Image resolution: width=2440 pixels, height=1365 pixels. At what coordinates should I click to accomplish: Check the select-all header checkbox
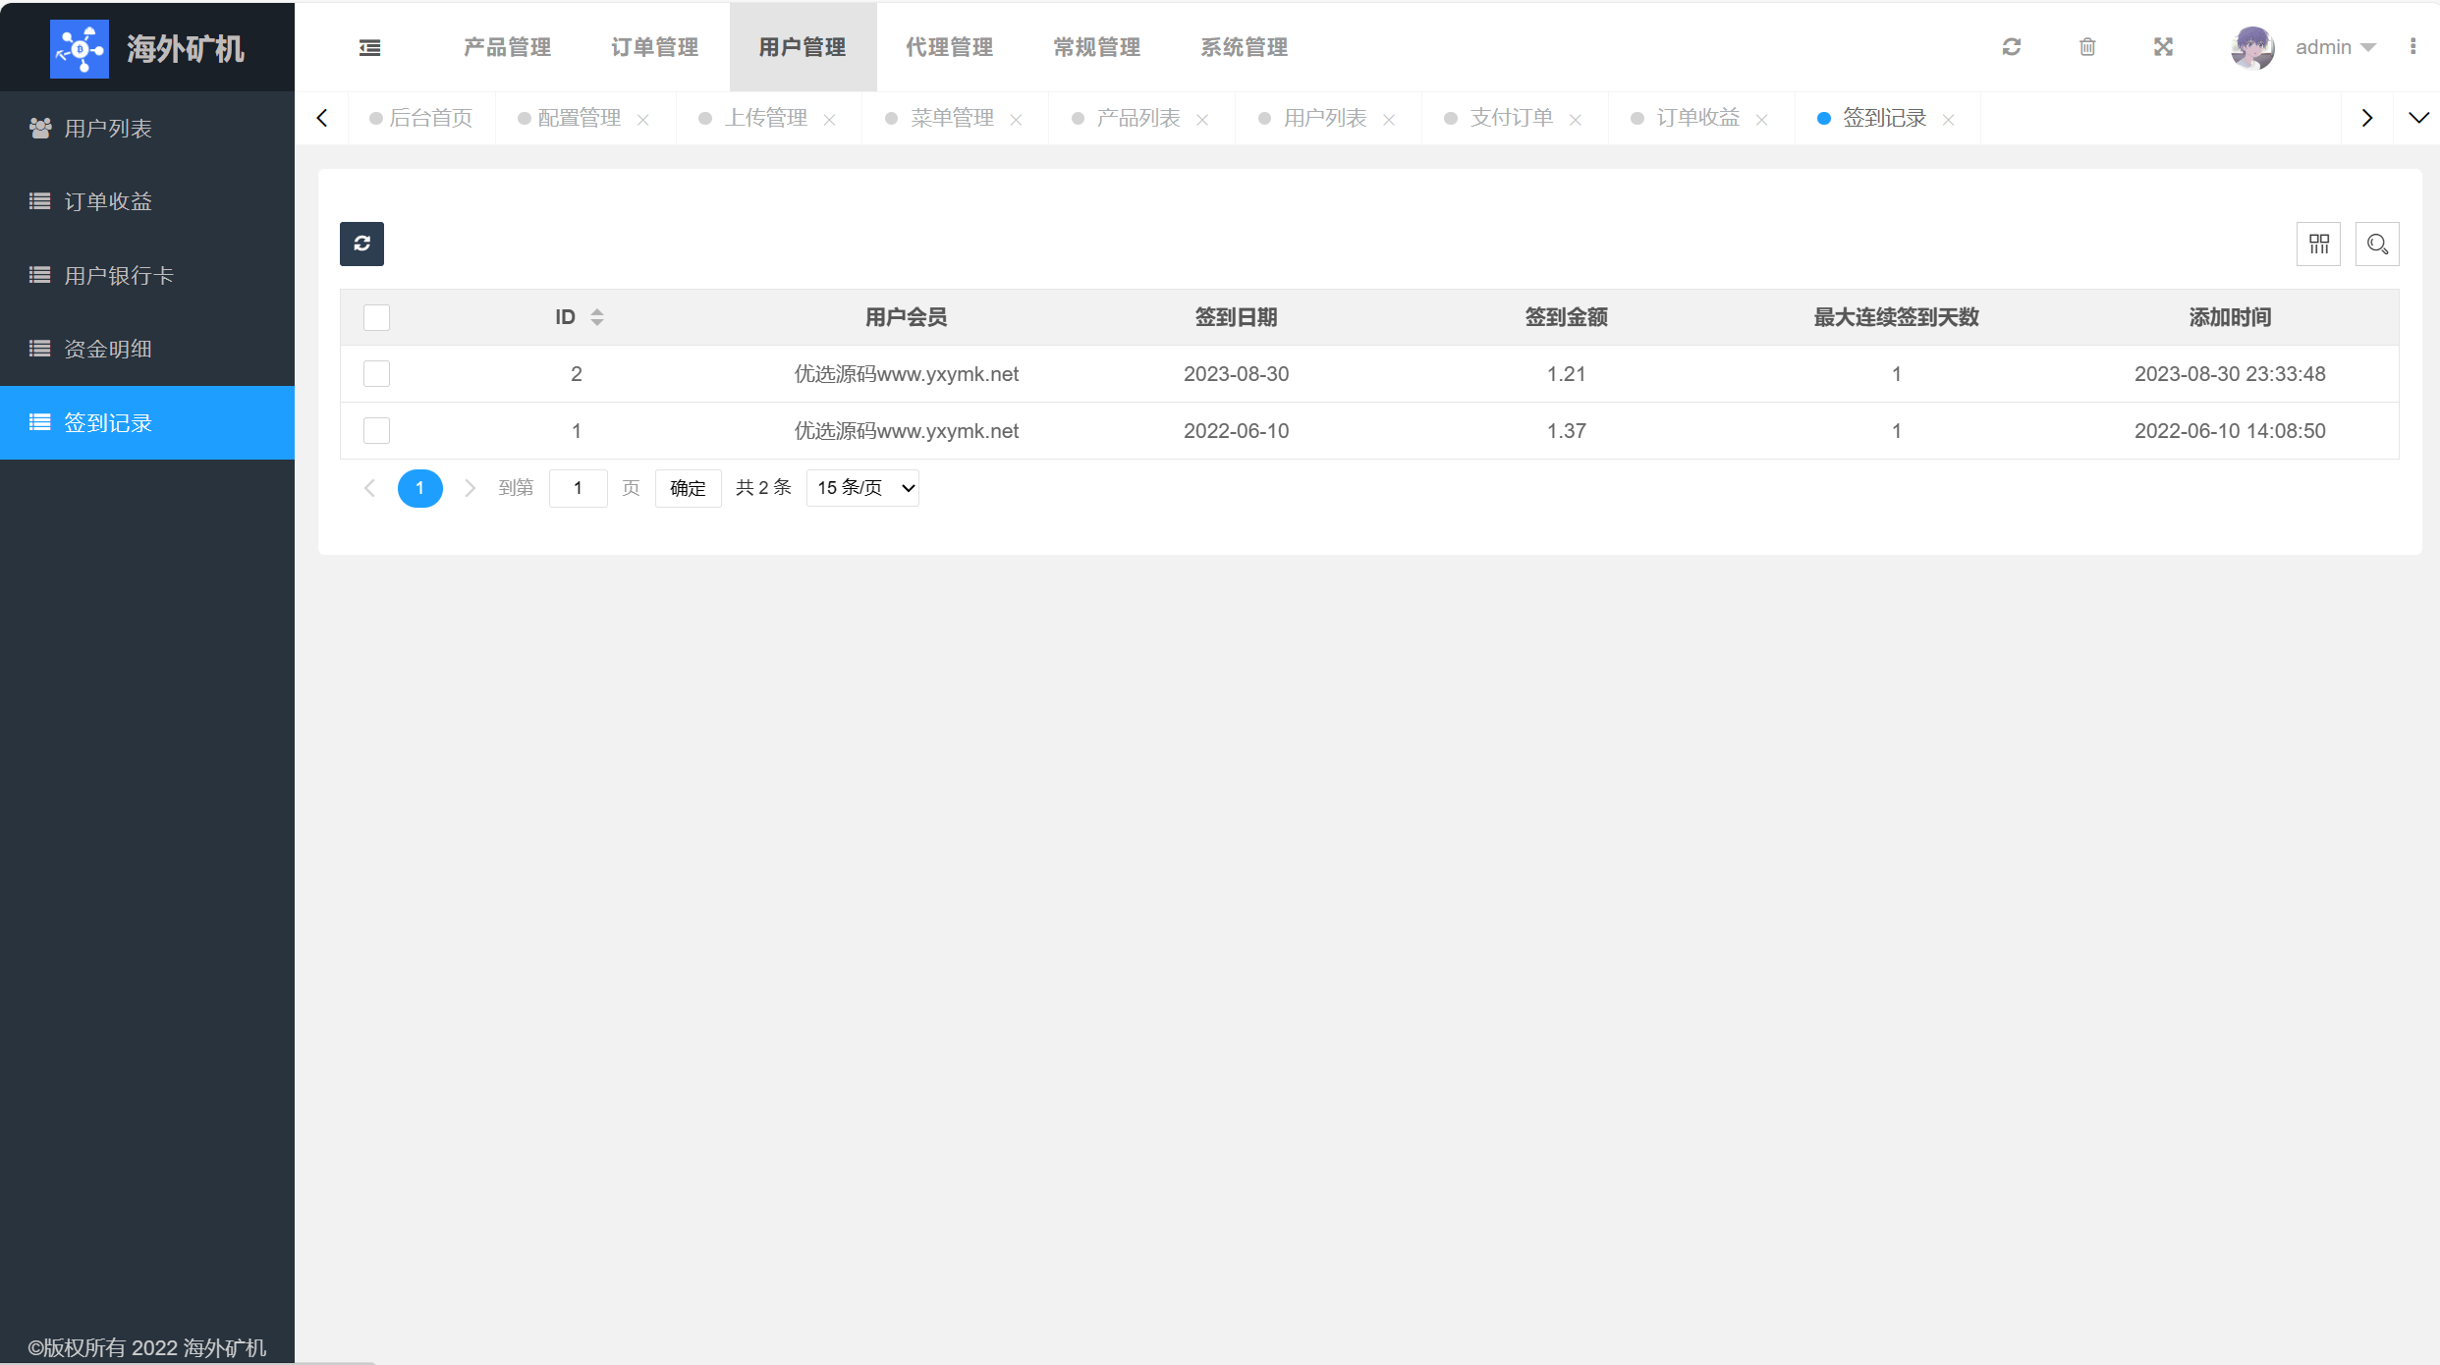click(x=376, y=317)
